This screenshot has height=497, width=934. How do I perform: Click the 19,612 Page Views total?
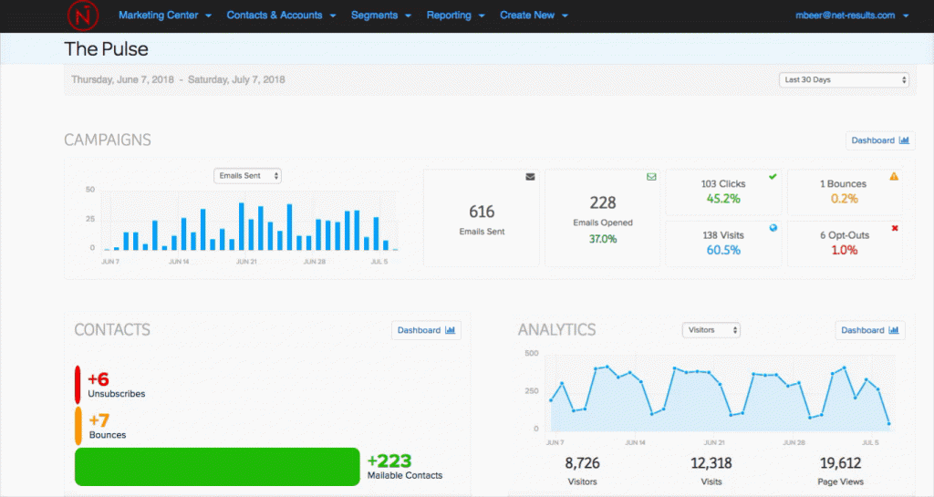click(840, 471)
